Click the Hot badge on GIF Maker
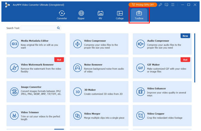The height and width of the screenshot is (131, 201). [185, 60]
